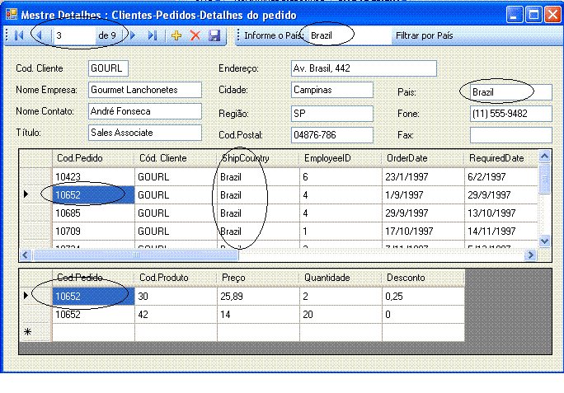Go to first record in navigator
Screen dimensions: 564x393
click(x=19, y=35)
